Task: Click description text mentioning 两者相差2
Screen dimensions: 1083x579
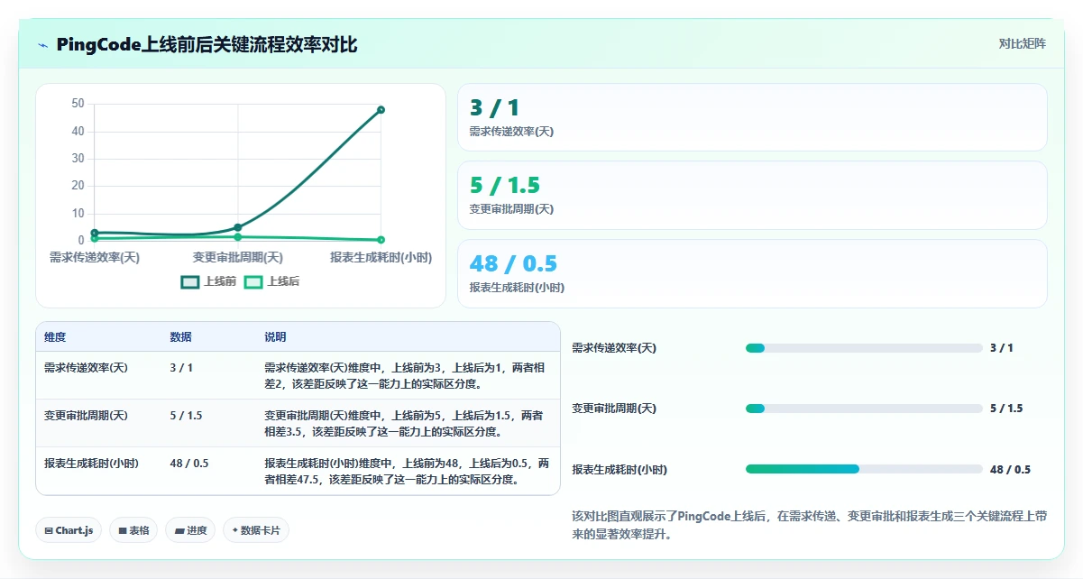Action: pyautogui.click(x=405, y=376)
